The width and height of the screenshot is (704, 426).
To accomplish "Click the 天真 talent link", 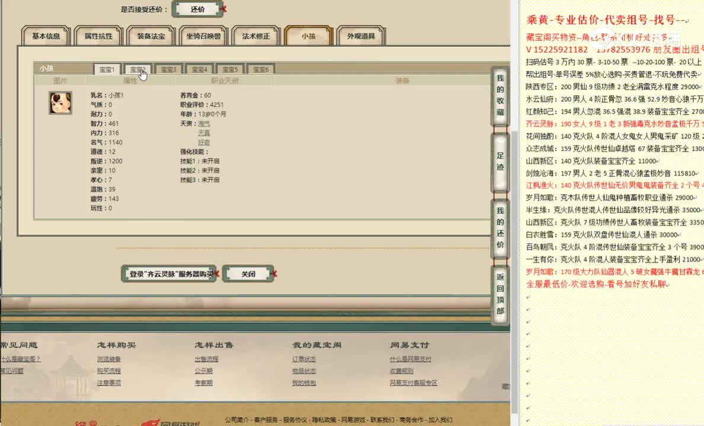I will pyautogui.click(x=204, y=133).
